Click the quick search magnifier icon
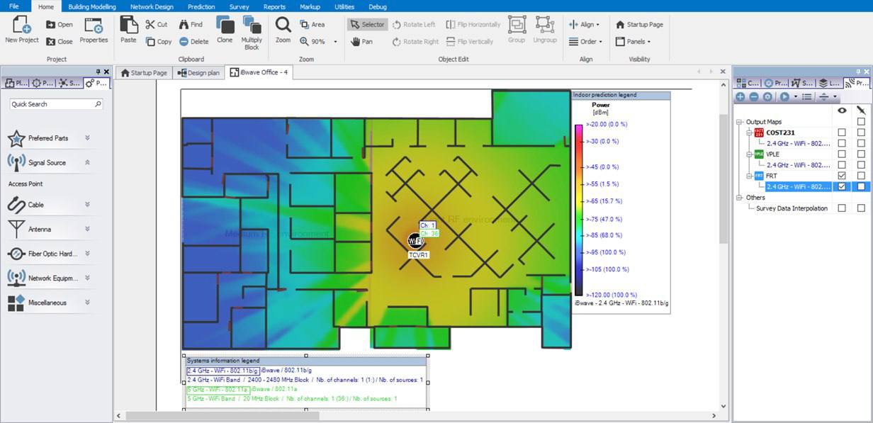873x423 pixels. 98,104
